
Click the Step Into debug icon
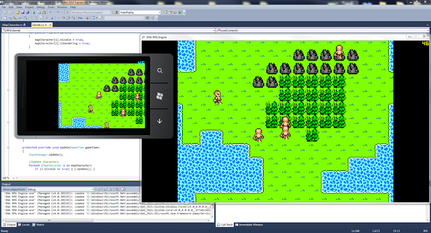pyautogui.click(x=63, y=18)
